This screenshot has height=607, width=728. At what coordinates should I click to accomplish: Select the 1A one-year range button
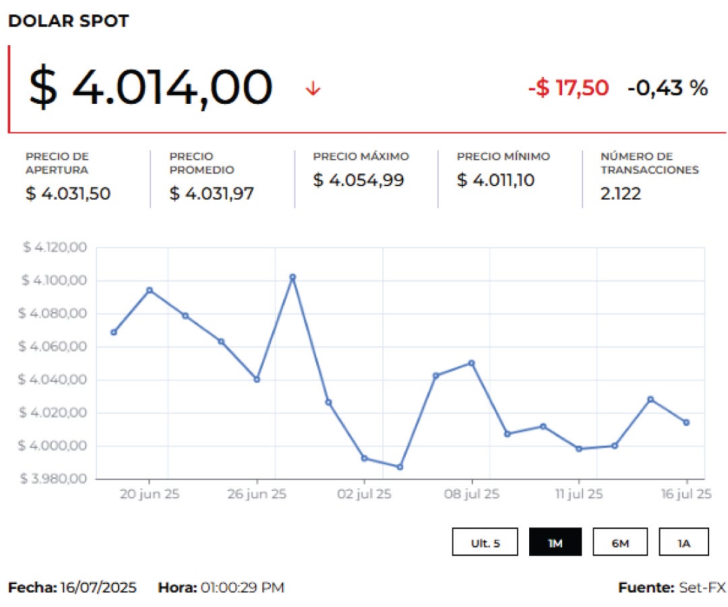tap(684, 542)
